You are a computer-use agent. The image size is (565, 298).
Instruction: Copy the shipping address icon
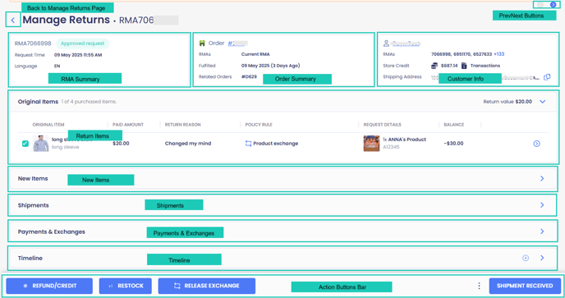547,77
